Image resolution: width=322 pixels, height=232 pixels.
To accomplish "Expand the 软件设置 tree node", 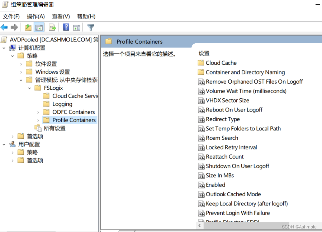I will click(x=21, y=64).
